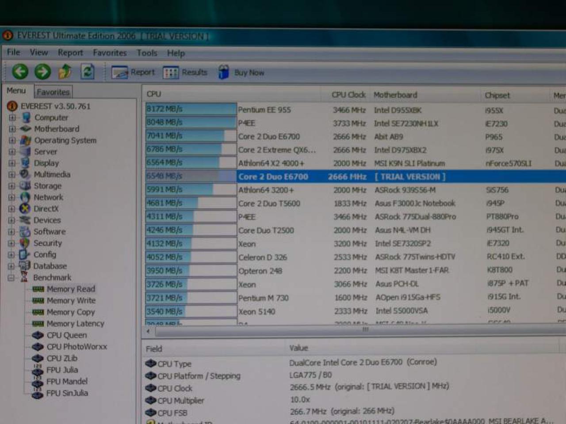566x424 pixels.
Task: Select the Memory Write benchmark
Action: pos(71,300)
